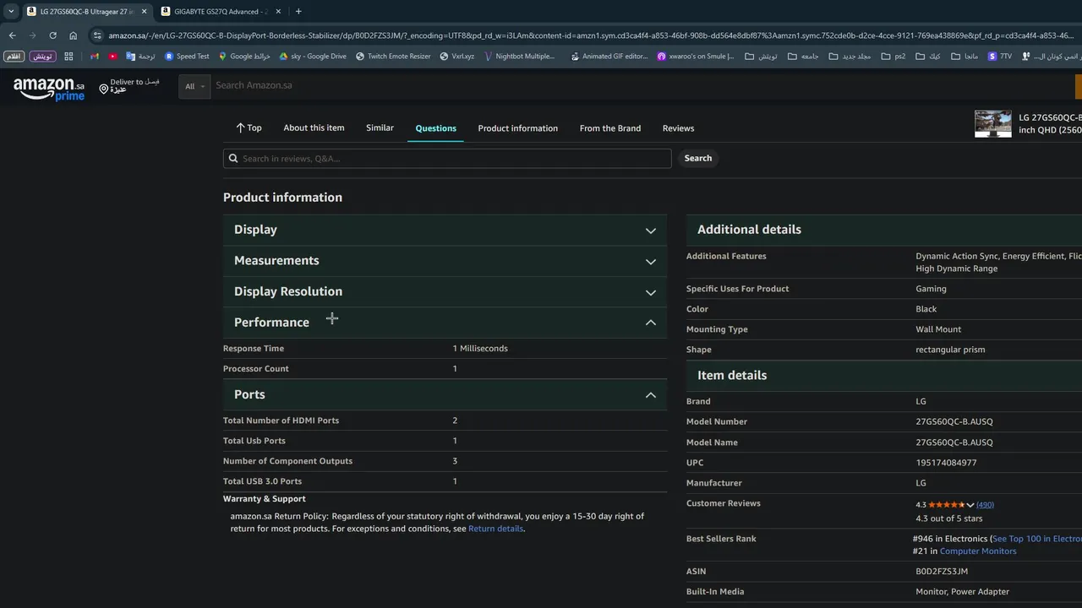Open Twitch Emote Resizer bookmark
This screenshot has width=1082, height=608.
tap(393, 57)
